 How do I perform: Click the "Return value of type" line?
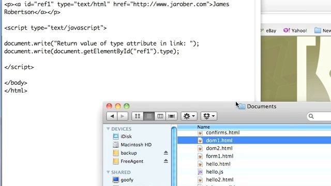(x=101, y=43)
